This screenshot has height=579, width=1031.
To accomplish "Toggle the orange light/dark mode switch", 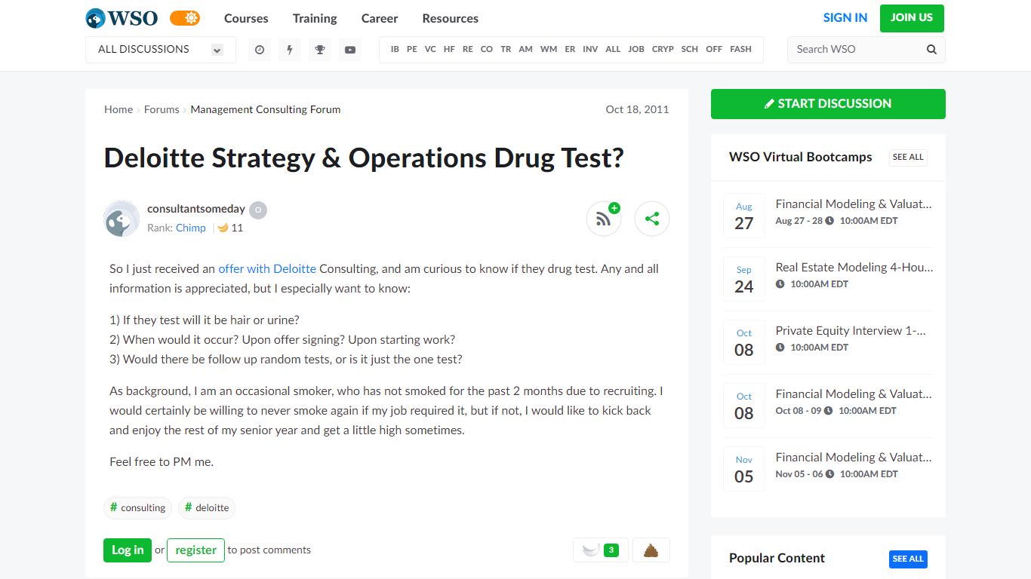I will tap(185, 18).
